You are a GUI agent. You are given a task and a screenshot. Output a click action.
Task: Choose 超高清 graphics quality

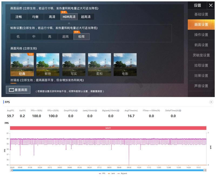[x=86, y=17]
